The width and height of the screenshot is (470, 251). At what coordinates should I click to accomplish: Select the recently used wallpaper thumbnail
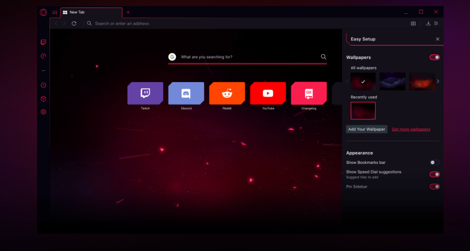point(363,111)
